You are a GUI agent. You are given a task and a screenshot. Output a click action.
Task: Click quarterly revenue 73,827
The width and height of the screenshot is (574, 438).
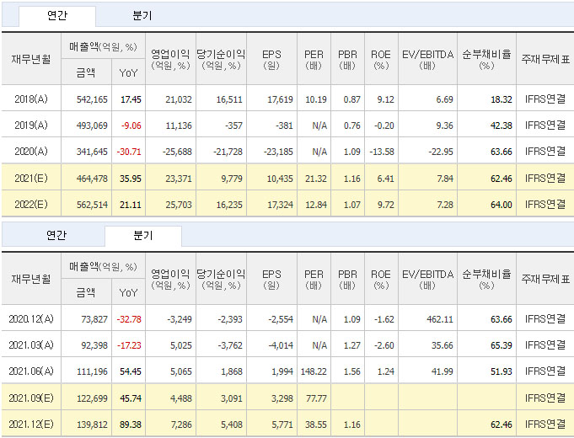94,319
